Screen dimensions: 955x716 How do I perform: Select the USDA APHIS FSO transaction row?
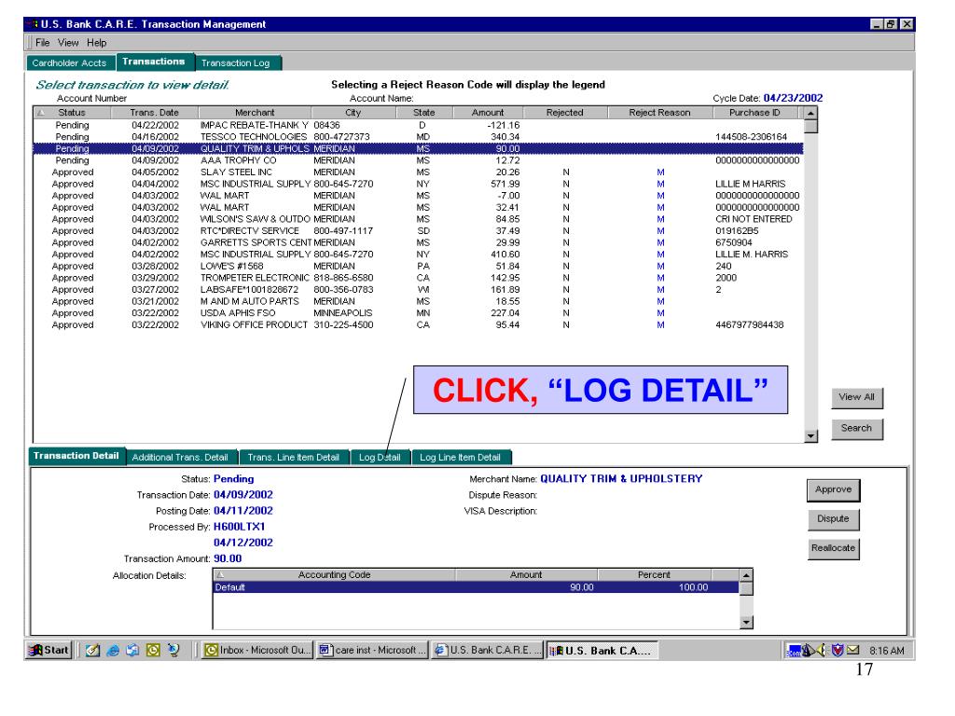tap(418, 313)
